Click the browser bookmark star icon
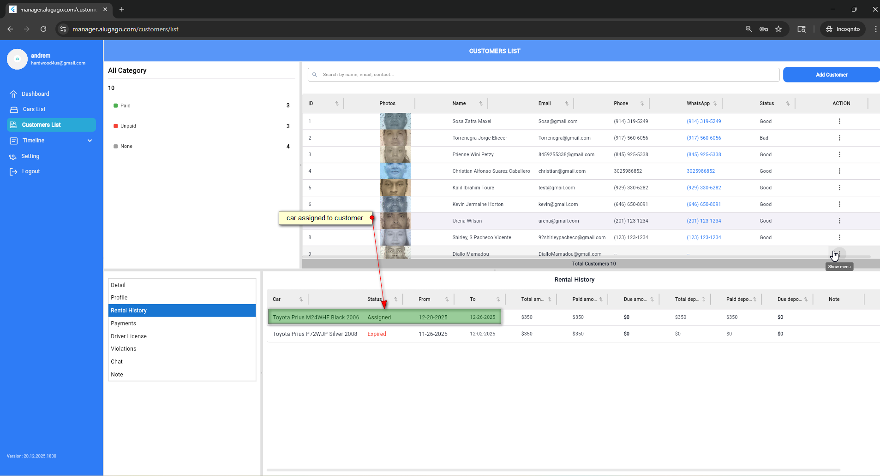 778,29
